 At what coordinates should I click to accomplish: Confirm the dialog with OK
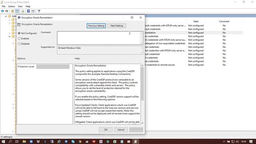point(106,130)
